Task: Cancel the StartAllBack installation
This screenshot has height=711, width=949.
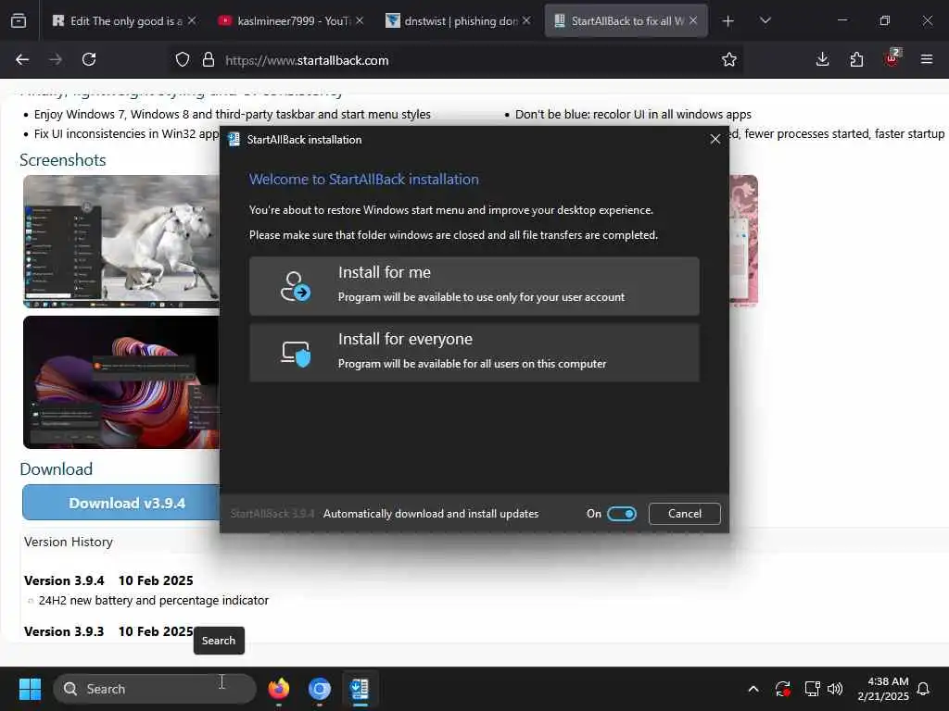Action: (x=685, y=514)
